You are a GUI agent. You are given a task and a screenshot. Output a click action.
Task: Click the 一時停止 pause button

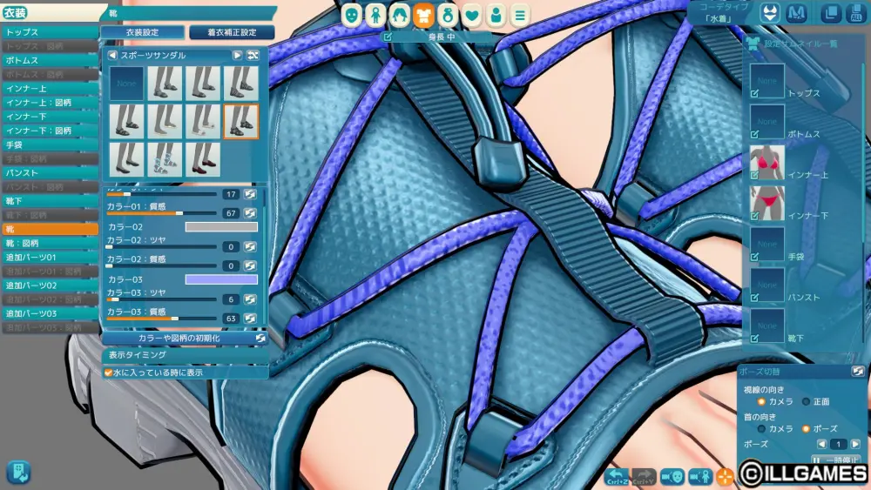pyautogui.click(x=836, y=460)
